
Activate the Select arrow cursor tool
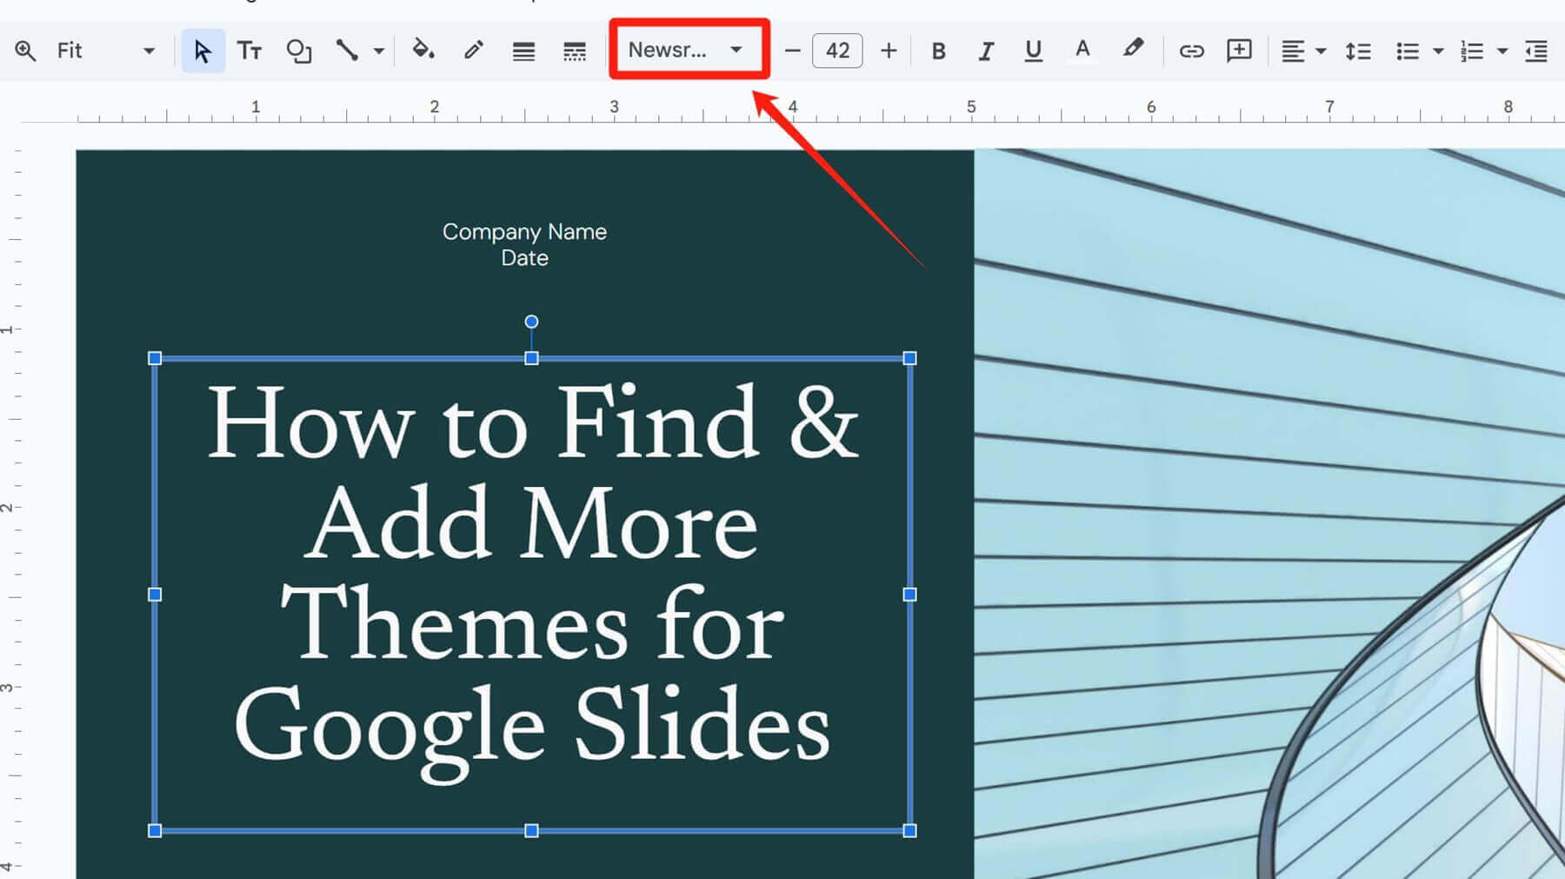(203, 50)
